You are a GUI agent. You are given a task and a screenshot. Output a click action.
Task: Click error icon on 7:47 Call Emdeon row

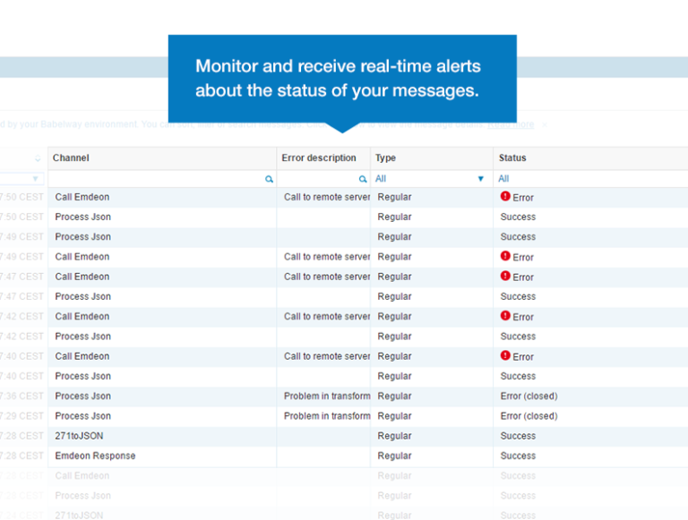click(x=505, y=277)
